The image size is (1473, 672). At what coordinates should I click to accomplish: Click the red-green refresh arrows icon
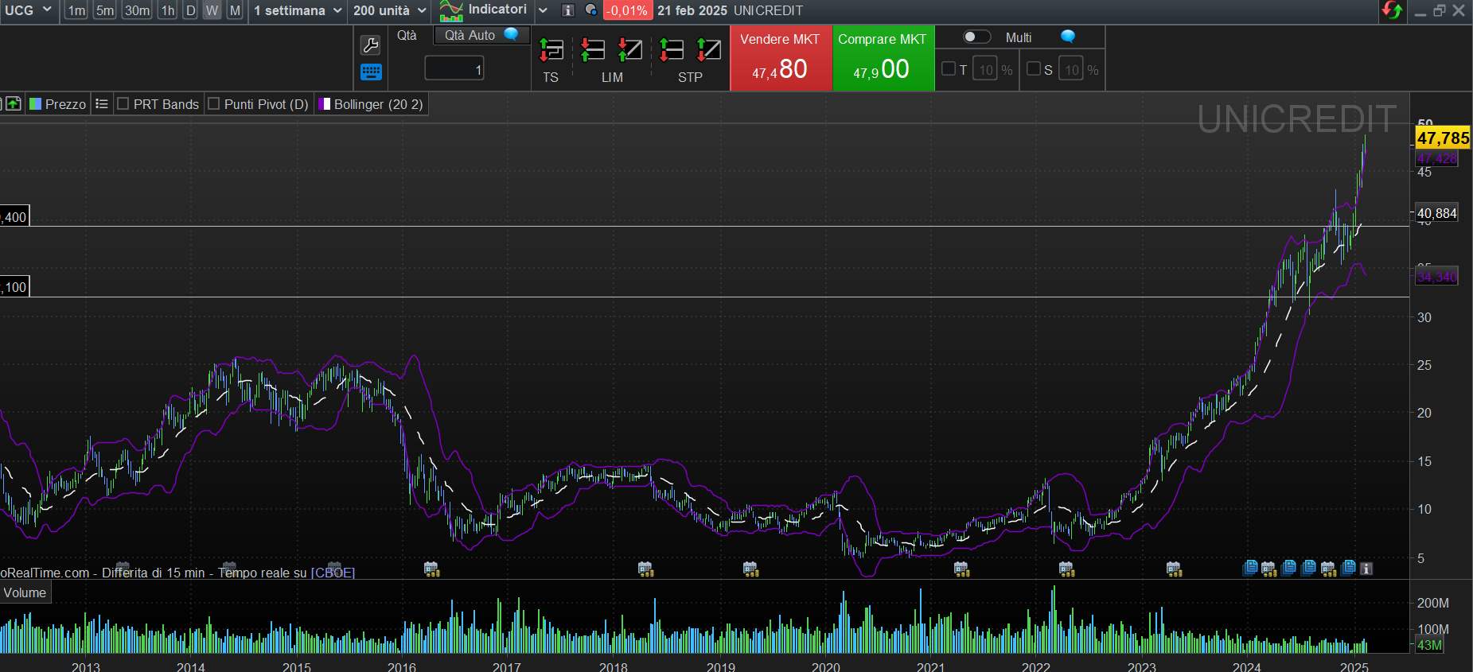1392,10
